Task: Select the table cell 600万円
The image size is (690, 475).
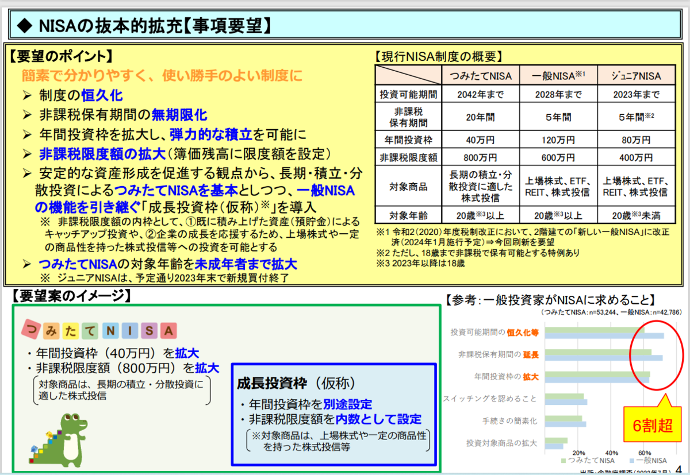Action: (x=558, y=157)
